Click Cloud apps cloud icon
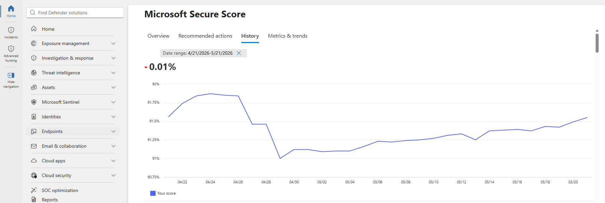This screenshot has width=605, height=203. (34, 161)
